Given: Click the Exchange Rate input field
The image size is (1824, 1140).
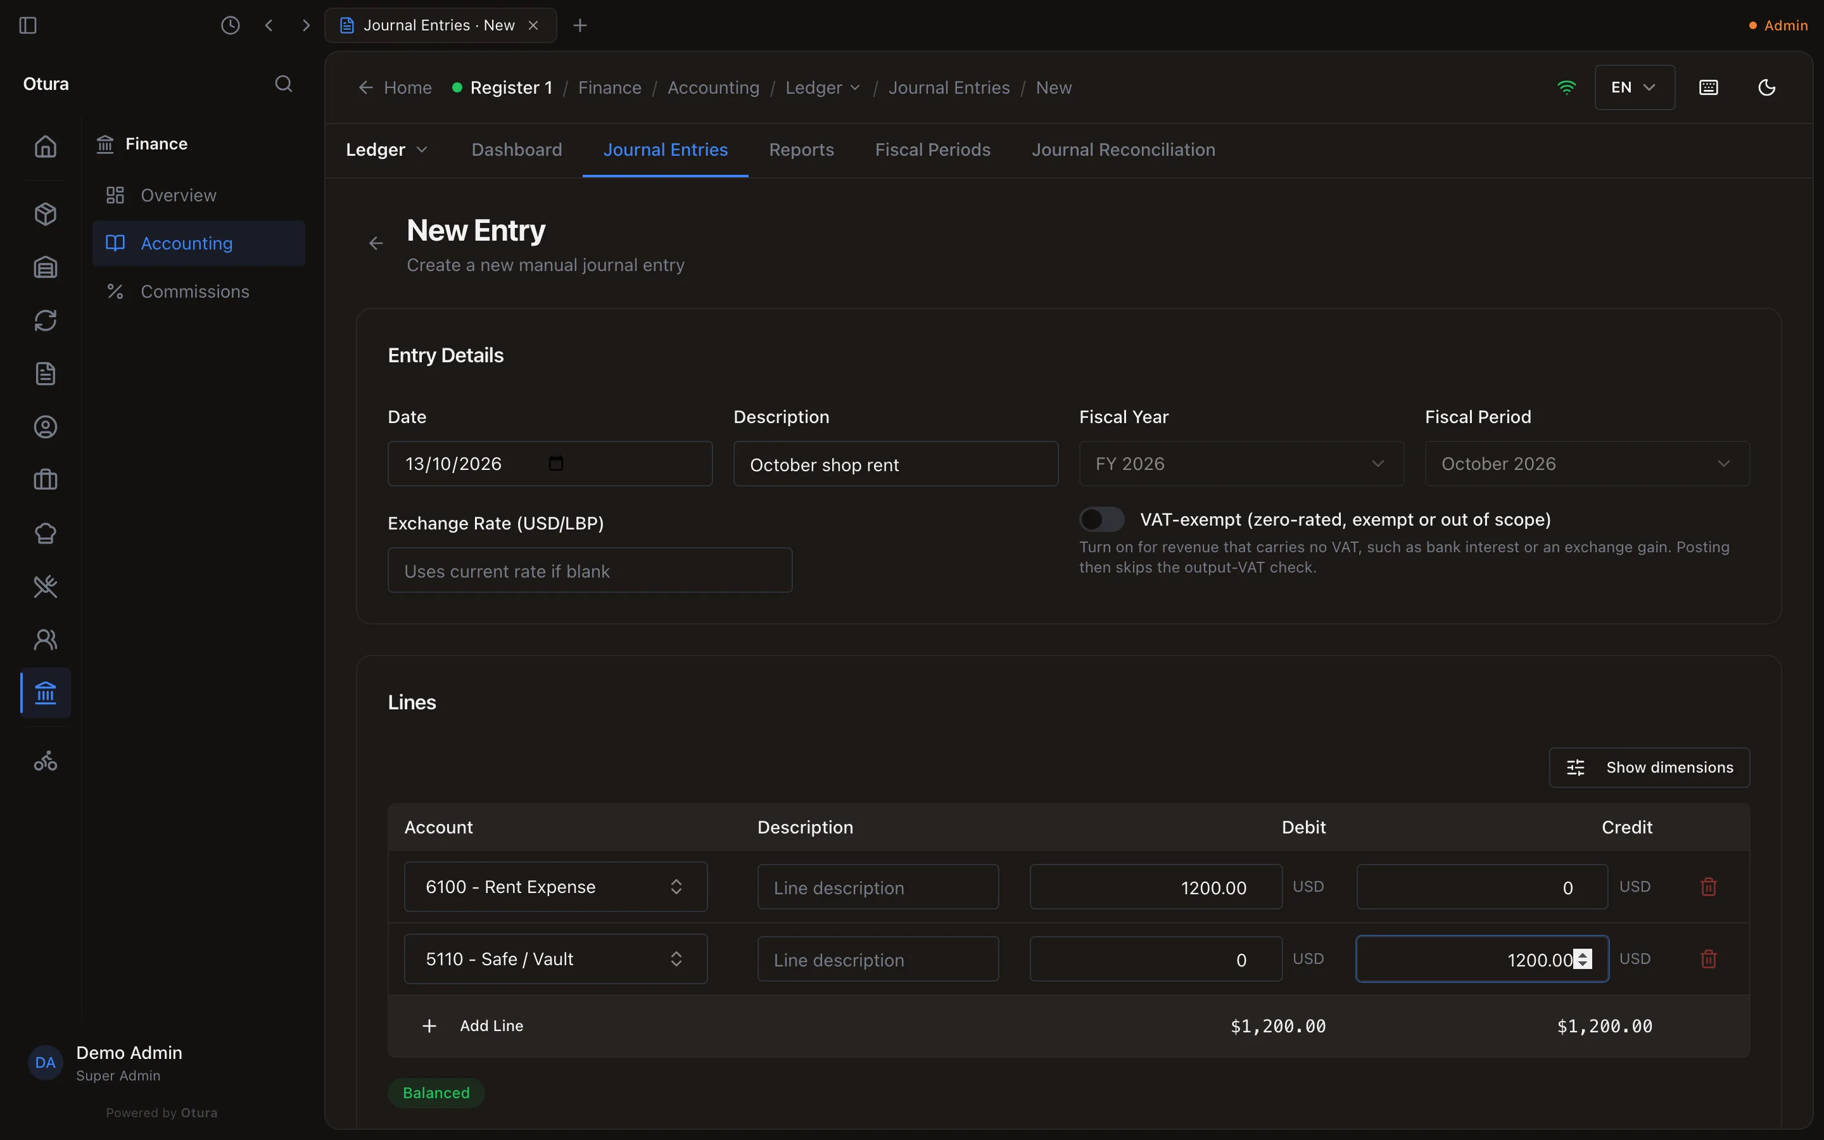Looking at the screenshot, I should pos(590,571).
